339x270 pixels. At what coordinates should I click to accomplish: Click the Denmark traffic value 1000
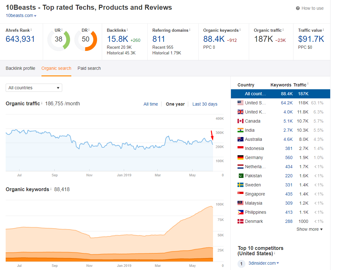click(303, 221)
